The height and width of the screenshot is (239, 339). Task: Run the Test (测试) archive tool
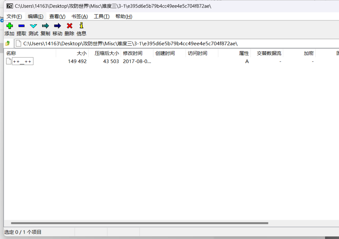click(x=33, y=26)
